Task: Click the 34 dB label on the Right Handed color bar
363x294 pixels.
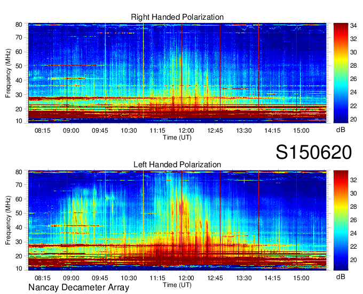Action: 353,26
